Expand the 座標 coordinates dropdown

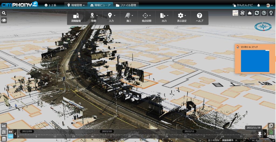(x=93, y=18)
